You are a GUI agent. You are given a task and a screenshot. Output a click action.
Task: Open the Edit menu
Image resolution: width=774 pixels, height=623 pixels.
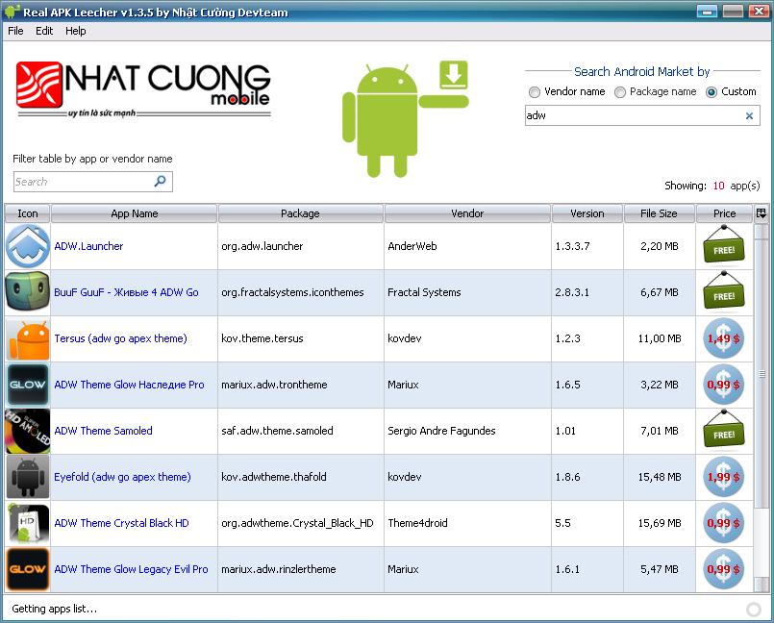[44, 31]
